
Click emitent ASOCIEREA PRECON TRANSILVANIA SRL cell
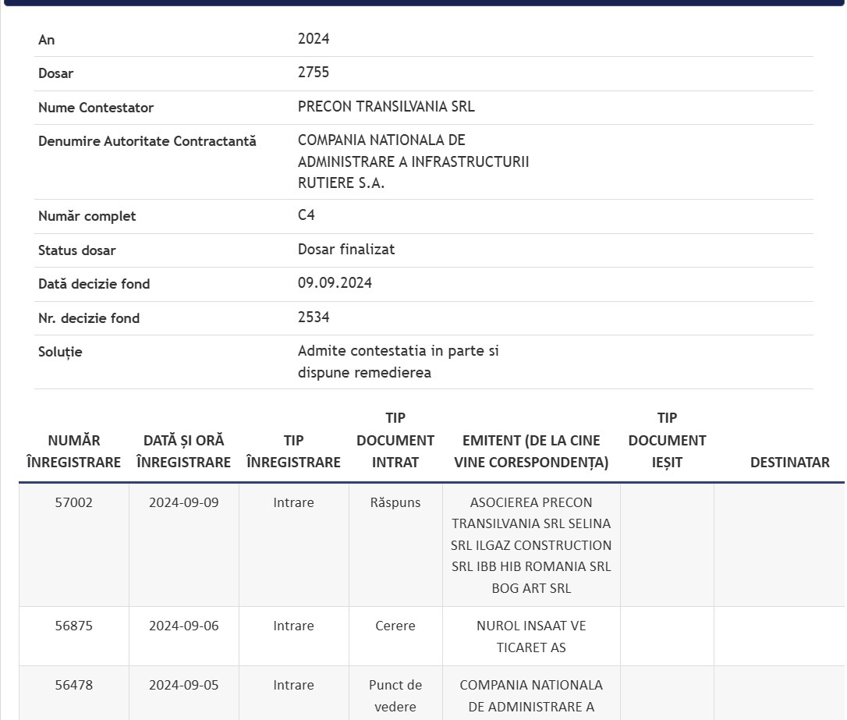(531, 545)
